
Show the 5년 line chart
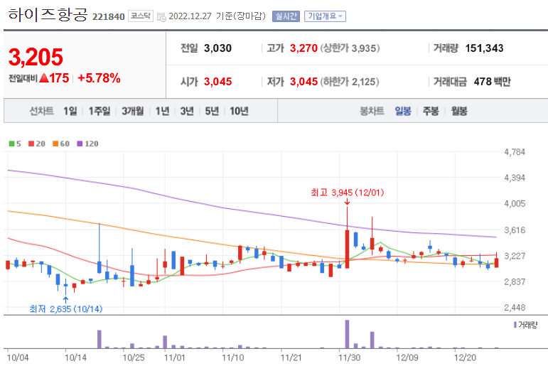click(212, 111)
